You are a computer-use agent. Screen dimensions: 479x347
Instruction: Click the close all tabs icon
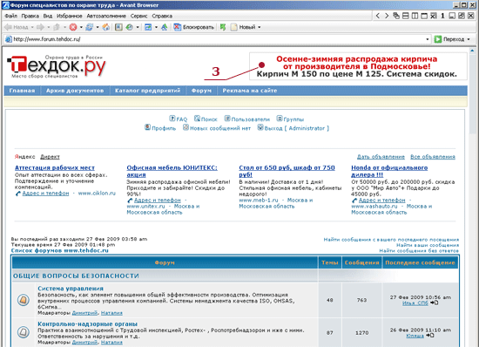(434, 16)
